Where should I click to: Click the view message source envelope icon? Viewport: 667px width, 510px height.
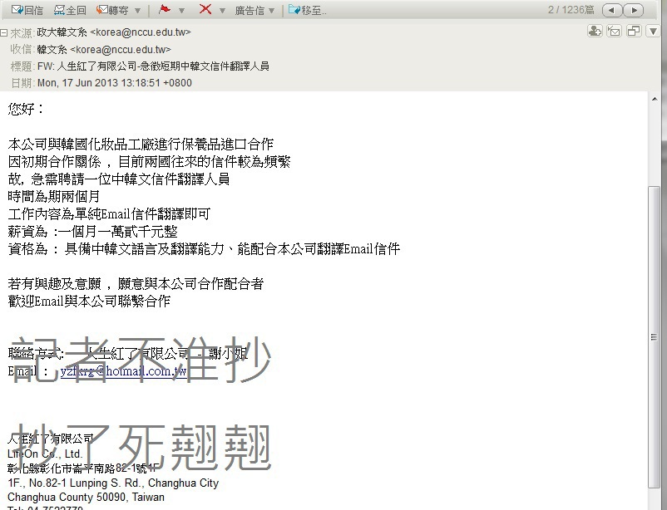614,31
